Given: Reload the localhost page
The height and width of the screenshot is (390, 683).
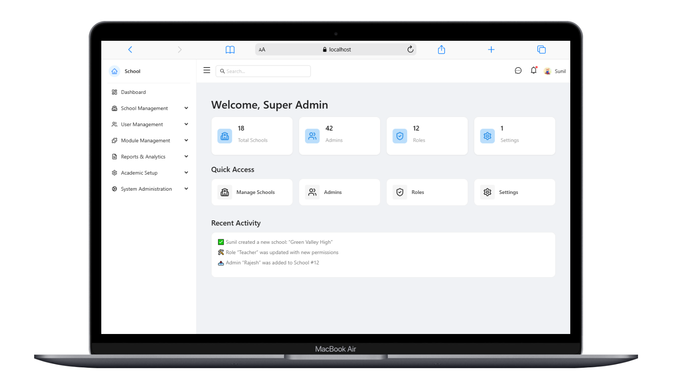Looking at the screenshot, I should pyautogui.click(x=410, y=49).
